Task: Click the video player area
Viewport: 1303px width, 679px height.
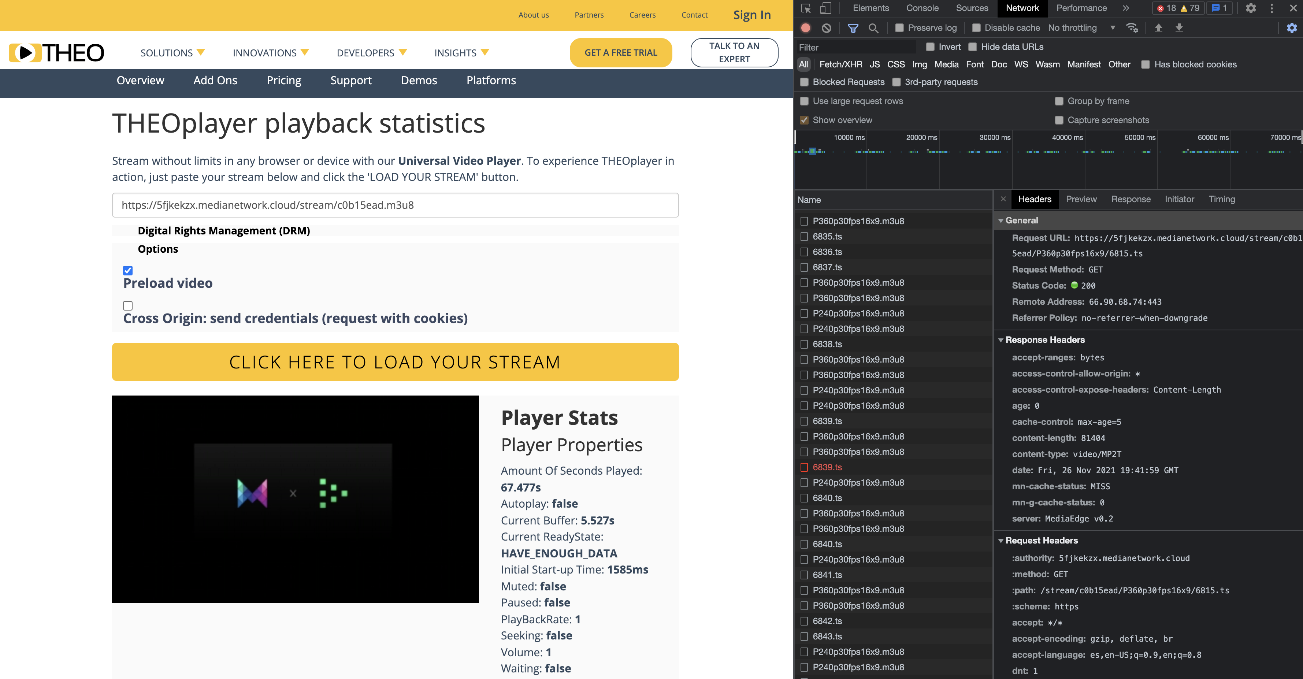Action: point(296,499)
